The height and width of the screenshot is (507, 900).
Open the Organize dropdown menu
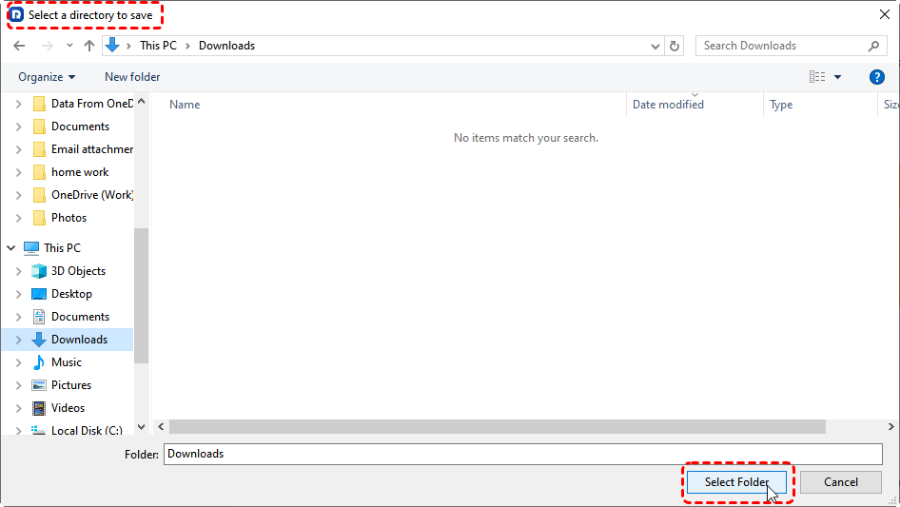(x=46, y=77)
